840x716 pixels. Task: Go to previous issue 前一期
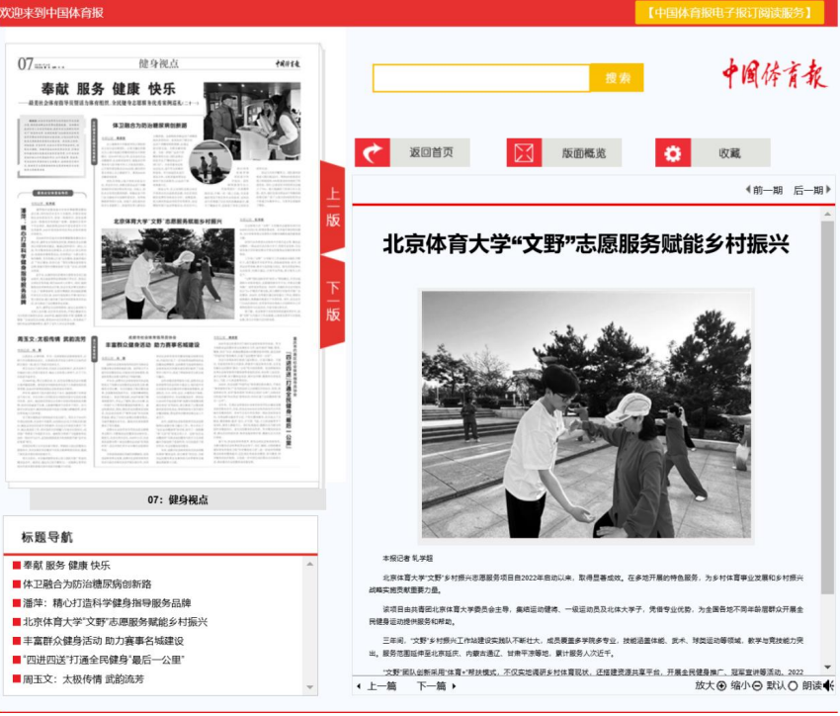(768, 190)
